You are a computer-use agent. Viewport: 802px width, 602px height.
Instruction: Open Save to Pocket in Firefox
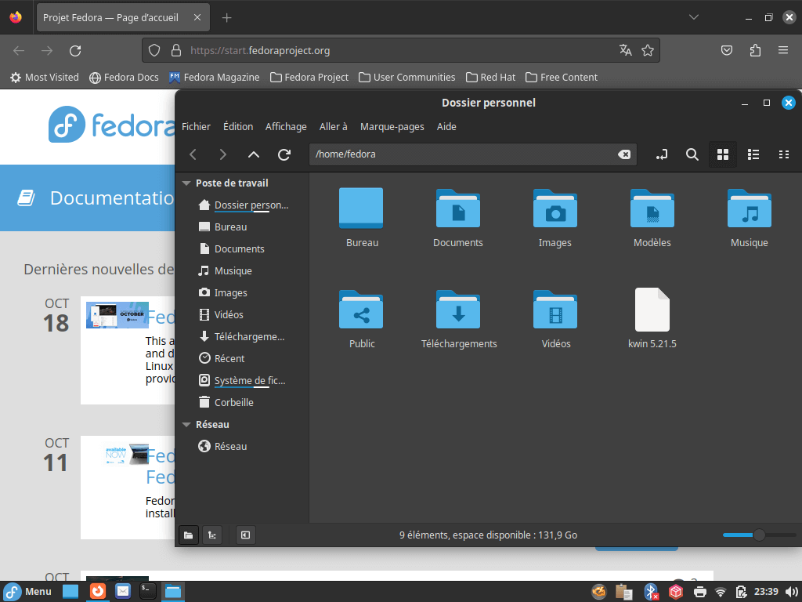click(x=726, y=50)
